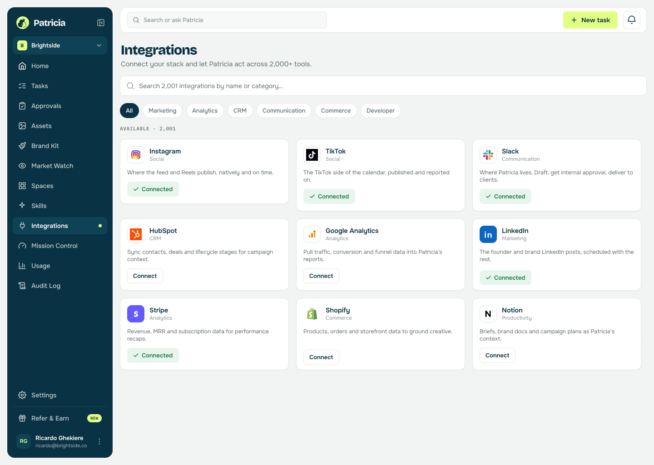Image resolution: width=654 pixels, height=465 pixels.
Task: Open Integrations in the sidebar
Action: tap(60, 226)
